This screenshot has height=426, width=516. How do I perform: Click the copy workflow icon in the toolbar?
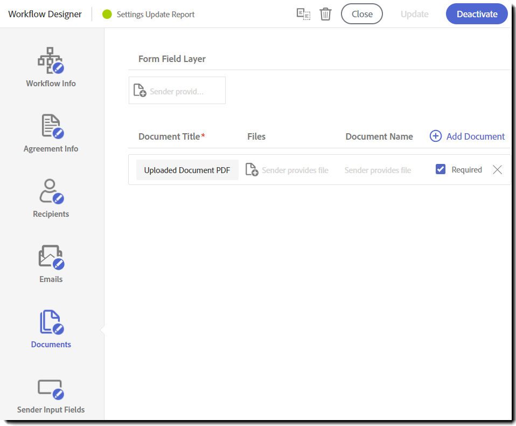(x=303, y=14)
